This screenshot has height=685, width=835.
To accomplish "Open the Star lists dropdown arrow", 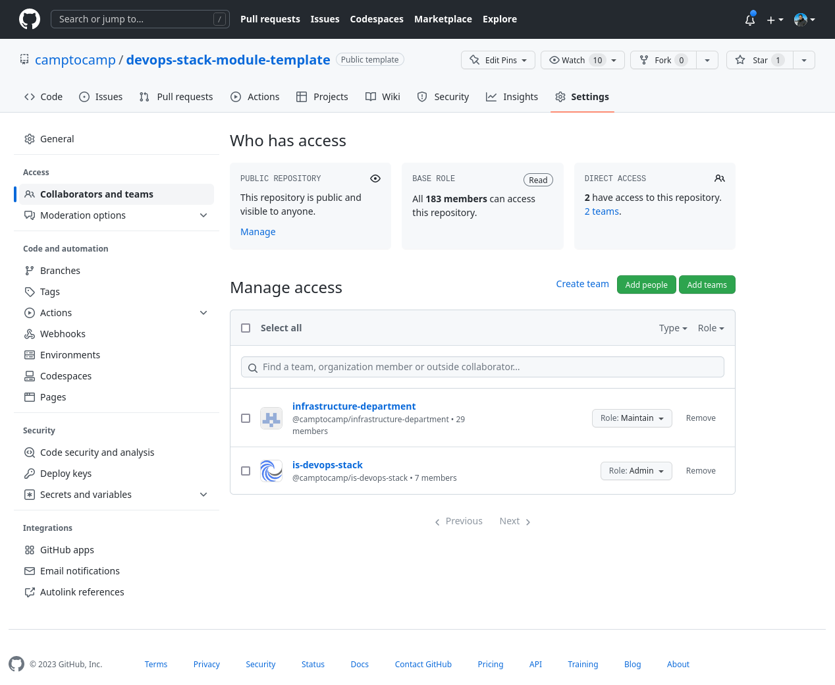I will coord(804,60).
